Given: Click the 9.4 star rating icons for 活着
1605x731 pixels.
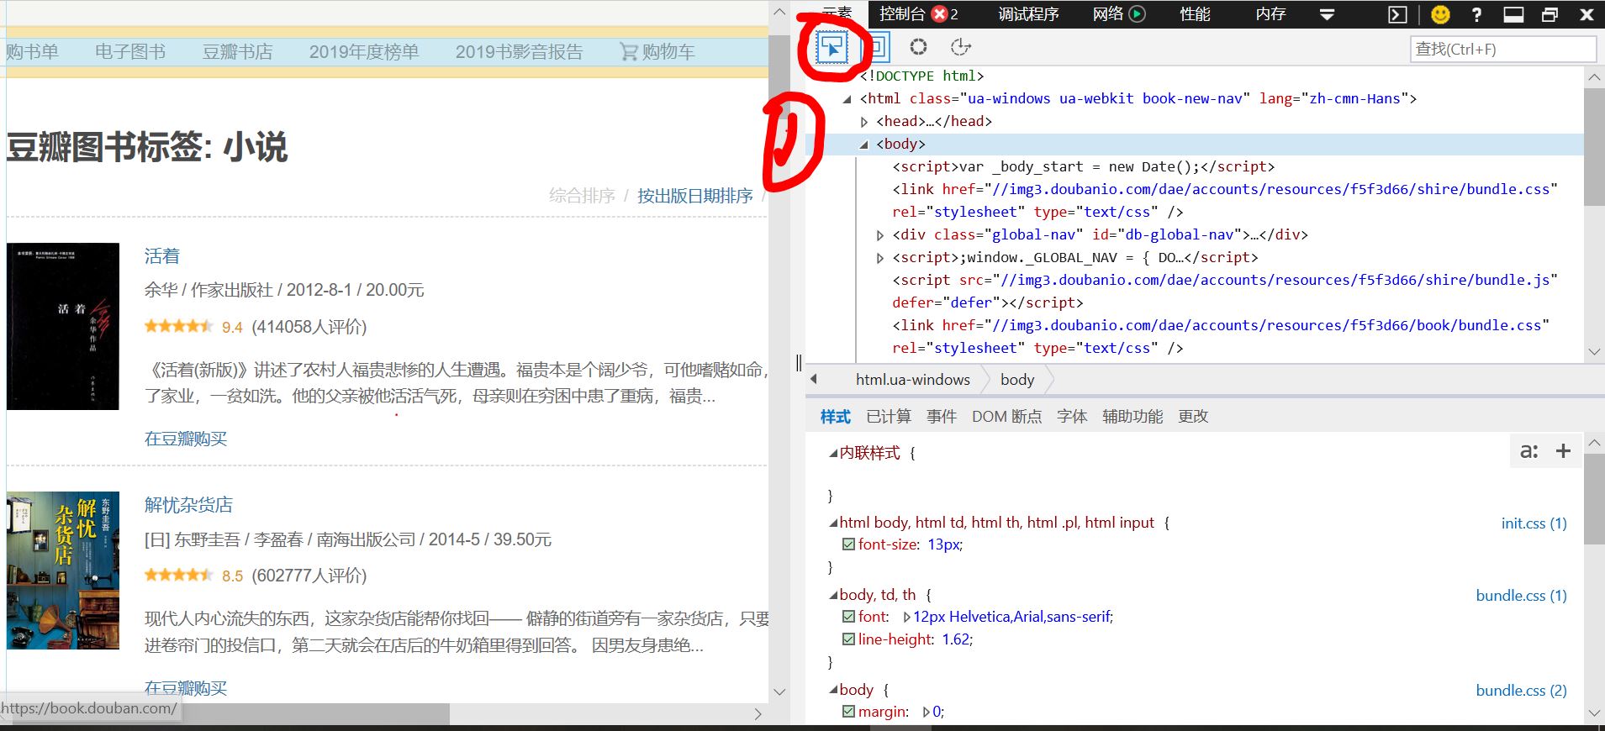Looking at the screenshot, I should 178,326.
